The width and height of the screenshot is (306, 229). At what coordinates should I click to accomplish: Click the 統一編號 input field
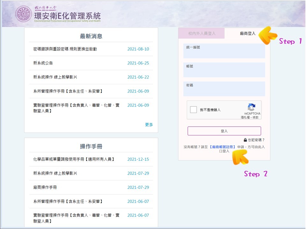point(224,51)
